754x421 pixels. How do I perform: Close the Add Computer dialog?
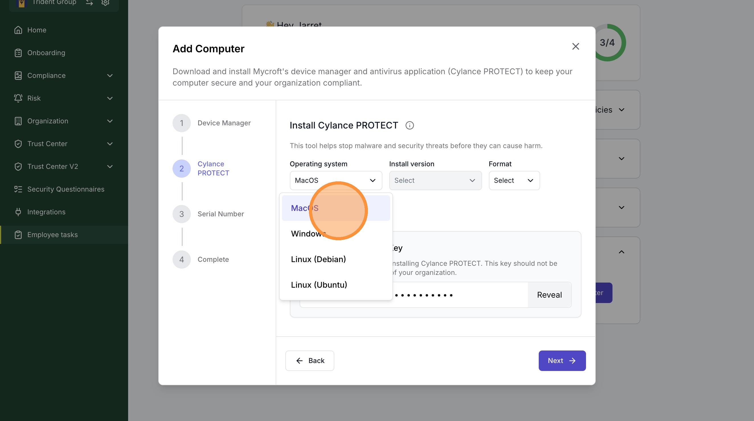click(575, 46)
